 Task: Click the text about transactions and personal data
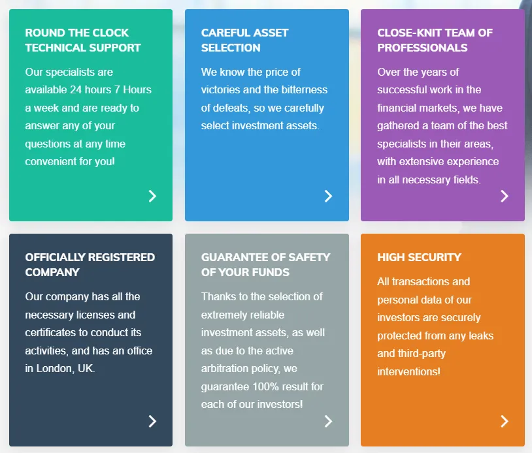click(x=435, y=326)
